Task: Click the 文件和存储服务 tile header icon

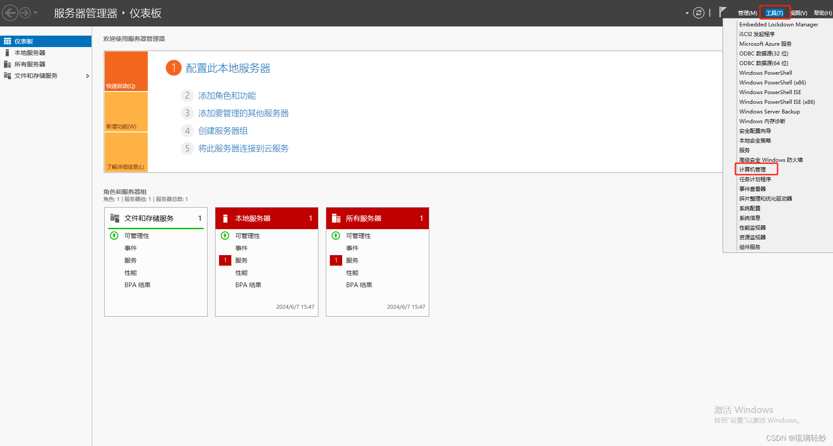Action: click(x=115, y=218)
